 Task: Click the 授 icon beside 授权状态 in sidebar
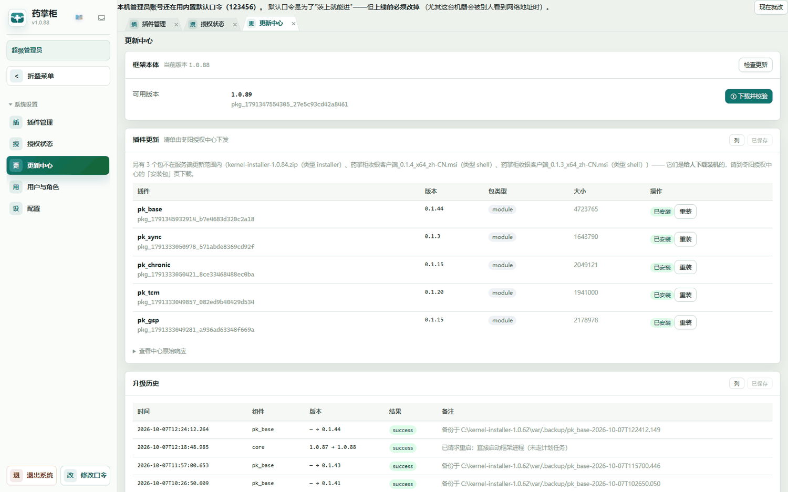(16, 144)
